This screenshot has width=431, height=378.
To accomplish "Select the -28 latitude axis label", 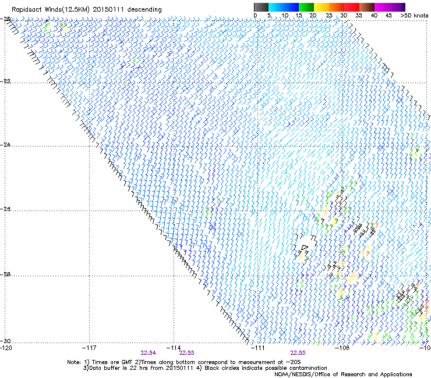I will coord(5,274).
